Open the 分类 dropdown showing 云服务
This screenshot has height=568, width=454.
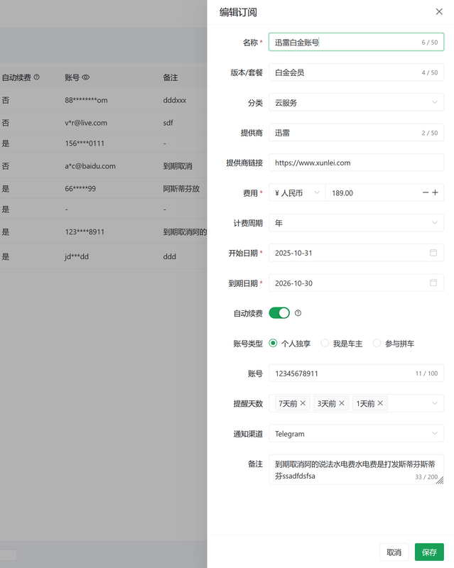click(356, 102)
